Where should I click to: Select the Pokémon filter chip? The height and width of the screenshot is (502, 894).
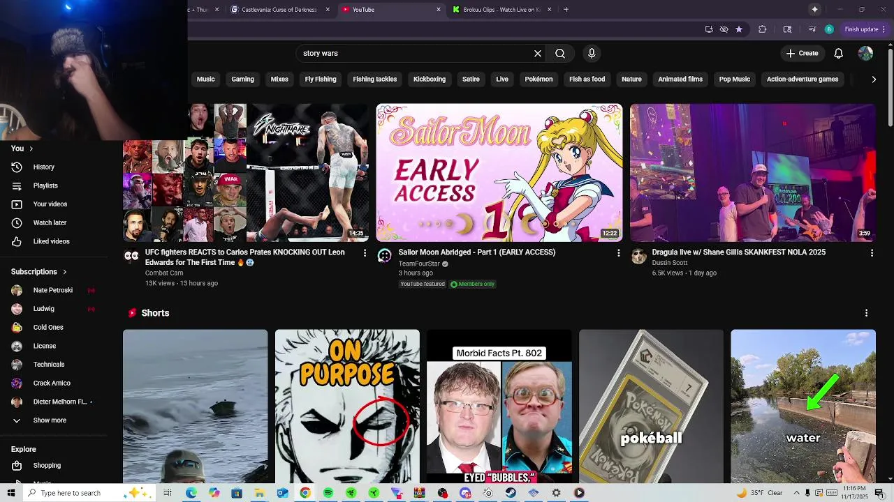point(538,79)
